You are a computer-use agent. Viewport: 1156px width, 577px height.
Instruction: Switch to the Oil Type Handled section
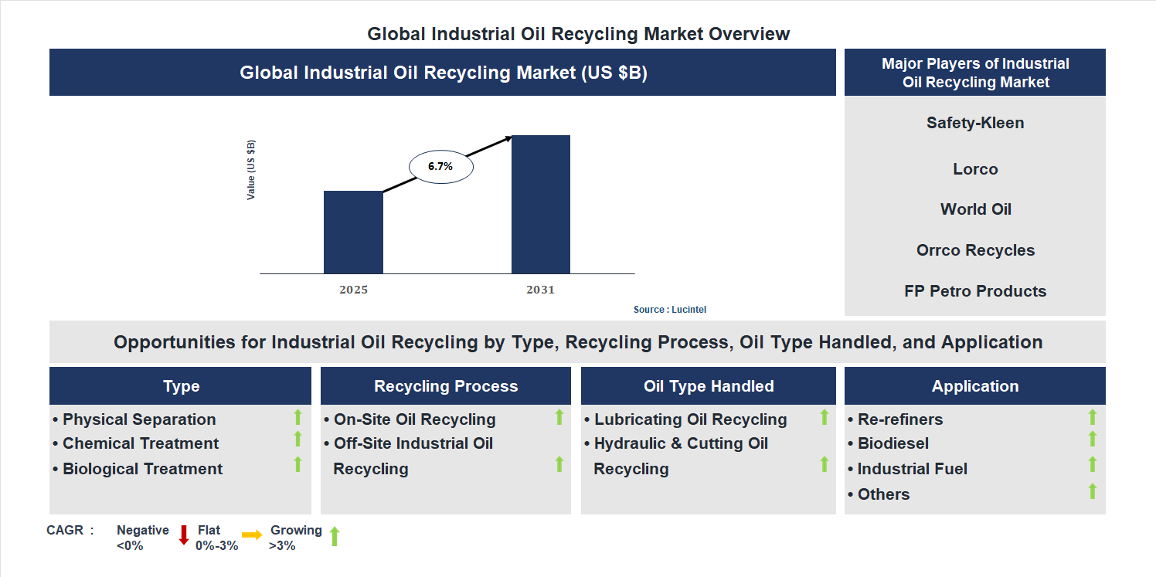click(x=709, y=385)
